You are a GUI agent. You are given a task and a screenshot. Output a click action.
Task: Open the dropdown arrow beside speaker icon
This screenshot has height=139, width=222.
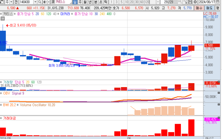point(49,2)
